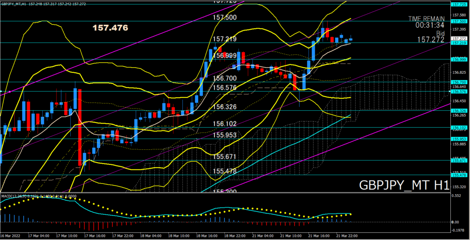
Task: Click the 155.885 price scale value
Action: [459, 144]
